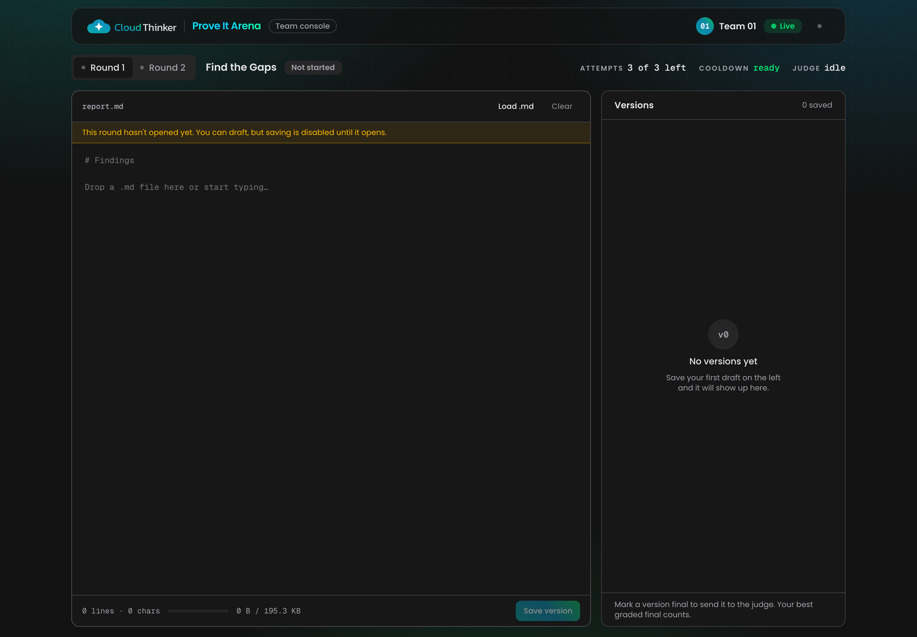Click the cooldown 'ready' value
This screenshot has height=637, width=917.
tap(766, 68)
